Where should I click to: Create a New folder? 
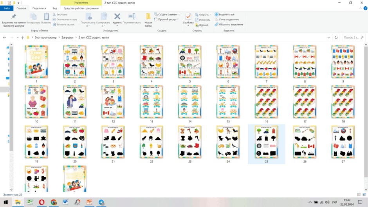(148, 20)
